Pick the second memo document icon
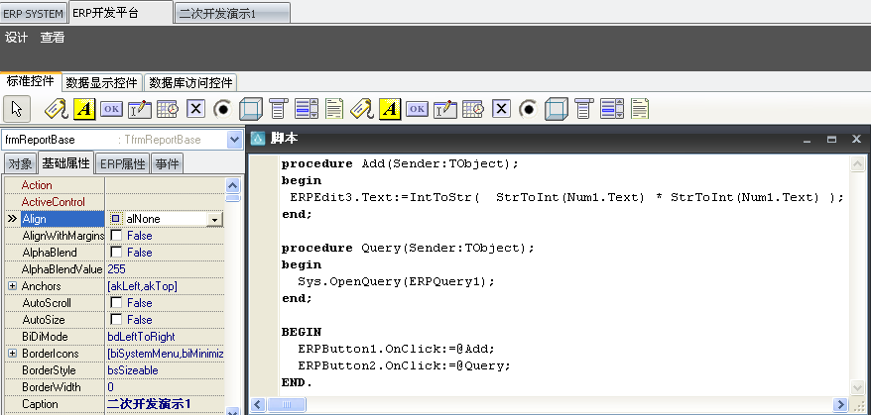This screenshot has height=415, width=871. point(640,109)
